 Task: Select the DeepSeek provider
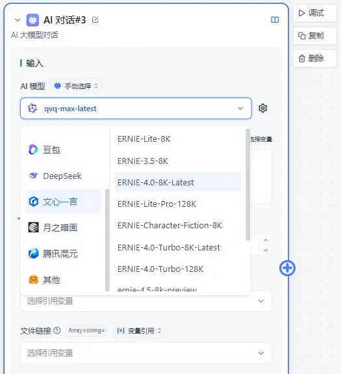tap(63, 176)
